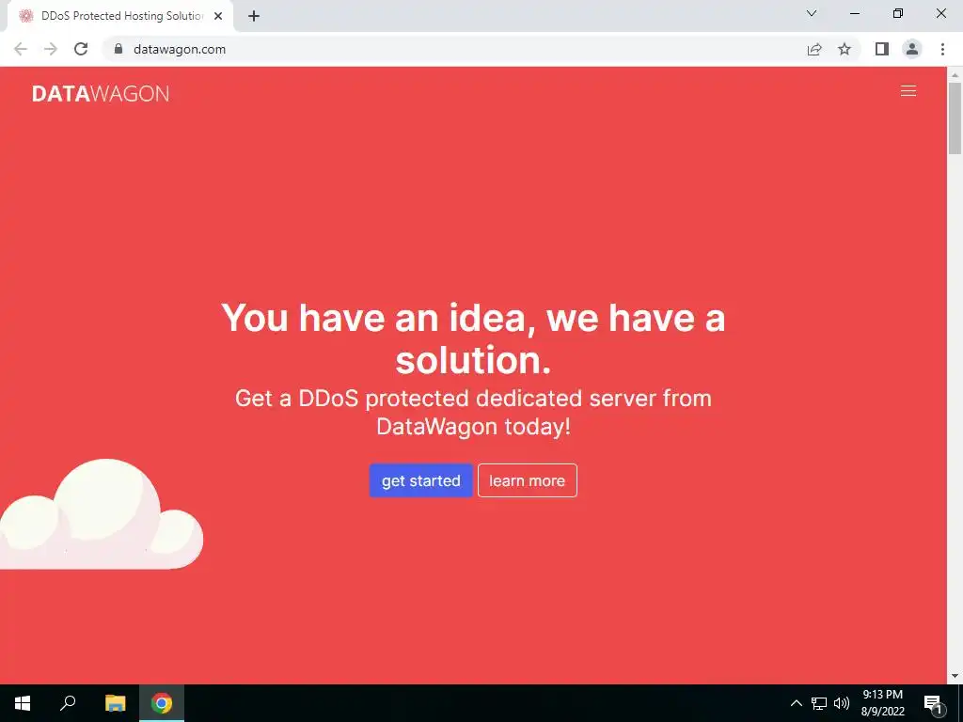
Task: Reload the current page
Action: 81,49
